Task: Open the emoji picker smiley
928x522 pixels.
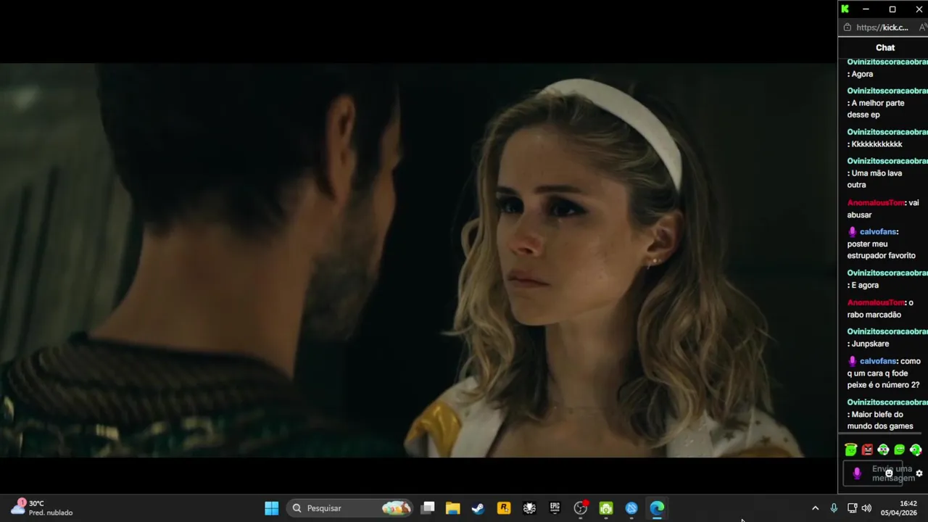Action: point(889,473)
